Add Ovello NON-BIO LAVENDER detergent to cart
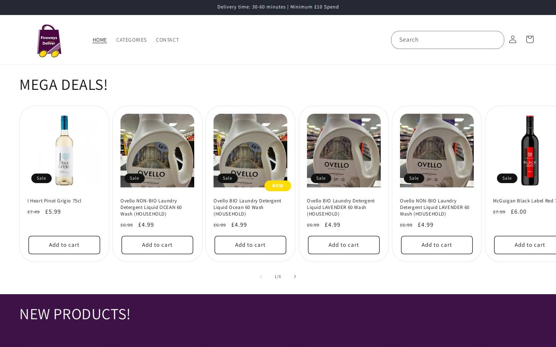 tap(437, 245)
